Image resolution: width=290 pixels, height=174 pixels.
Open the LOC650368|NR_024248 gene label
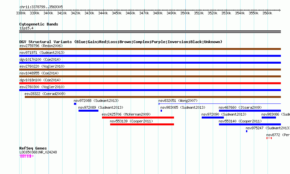pyautogui.click(x=38, y=152)
